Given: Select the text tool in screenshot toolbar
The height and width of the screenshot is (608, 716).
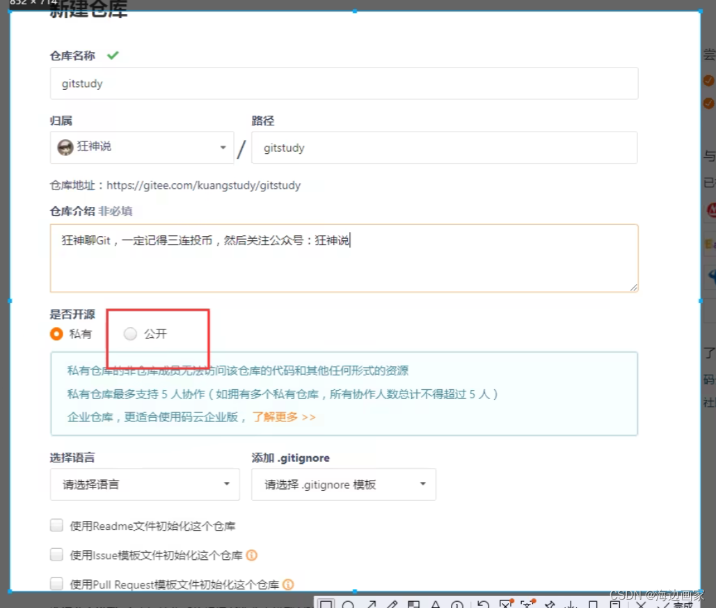Looking at the screenshot, I should pos(435,605).
